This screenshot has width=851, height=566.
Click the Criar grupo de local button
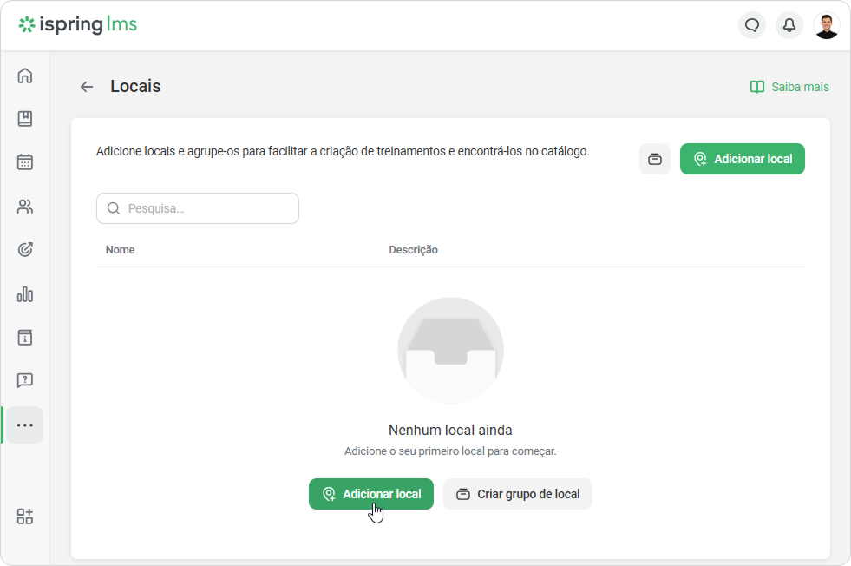(518, 494)
